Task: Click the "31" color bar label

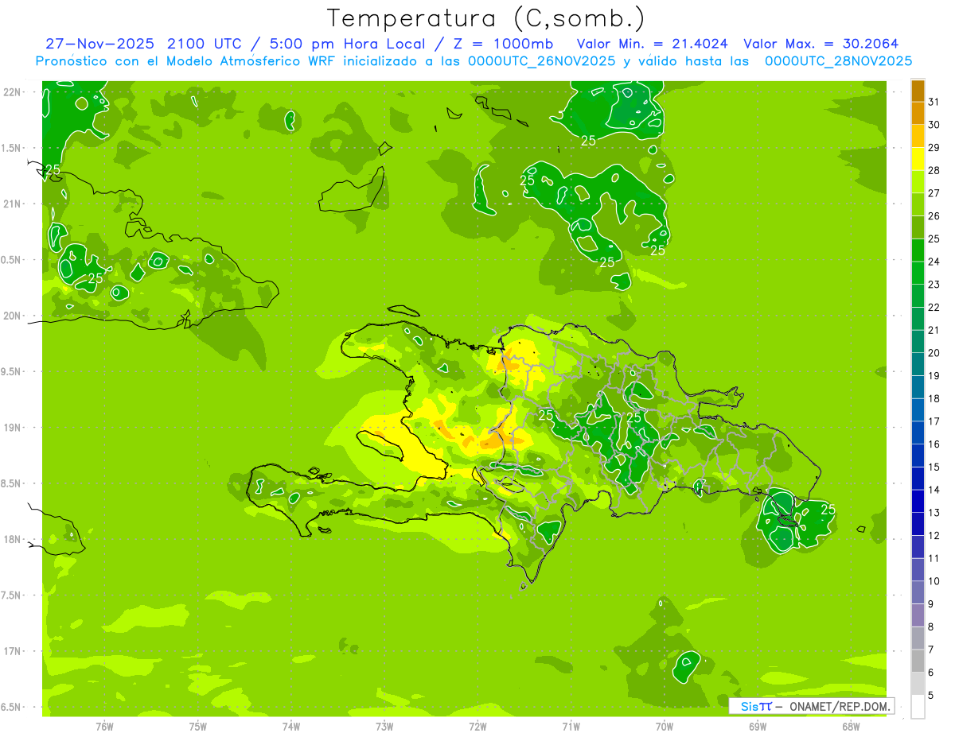Action: [x=934, y=102]
